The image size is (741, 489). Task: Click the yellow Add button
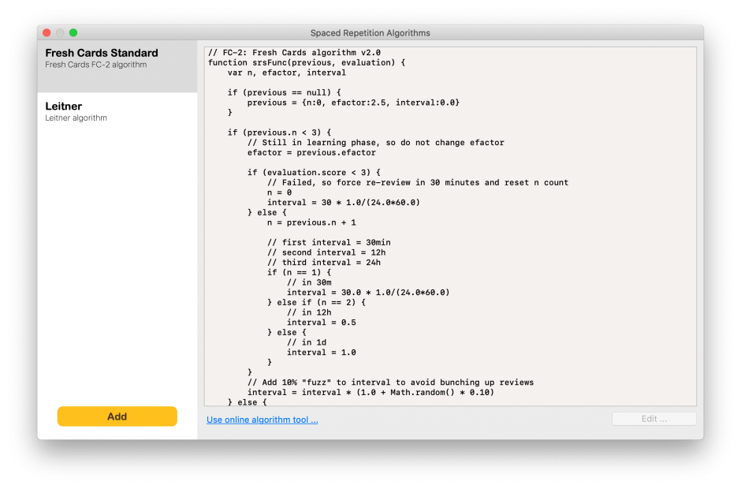click(117, 416)
